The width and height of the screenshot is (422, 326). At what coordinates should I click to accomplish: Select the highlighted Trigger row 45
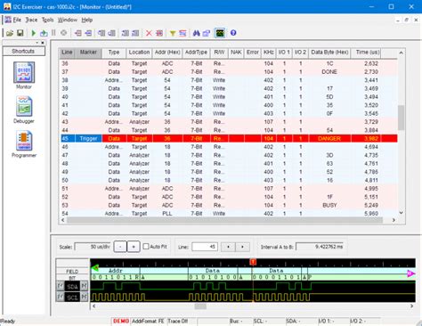tap(229, 138)
